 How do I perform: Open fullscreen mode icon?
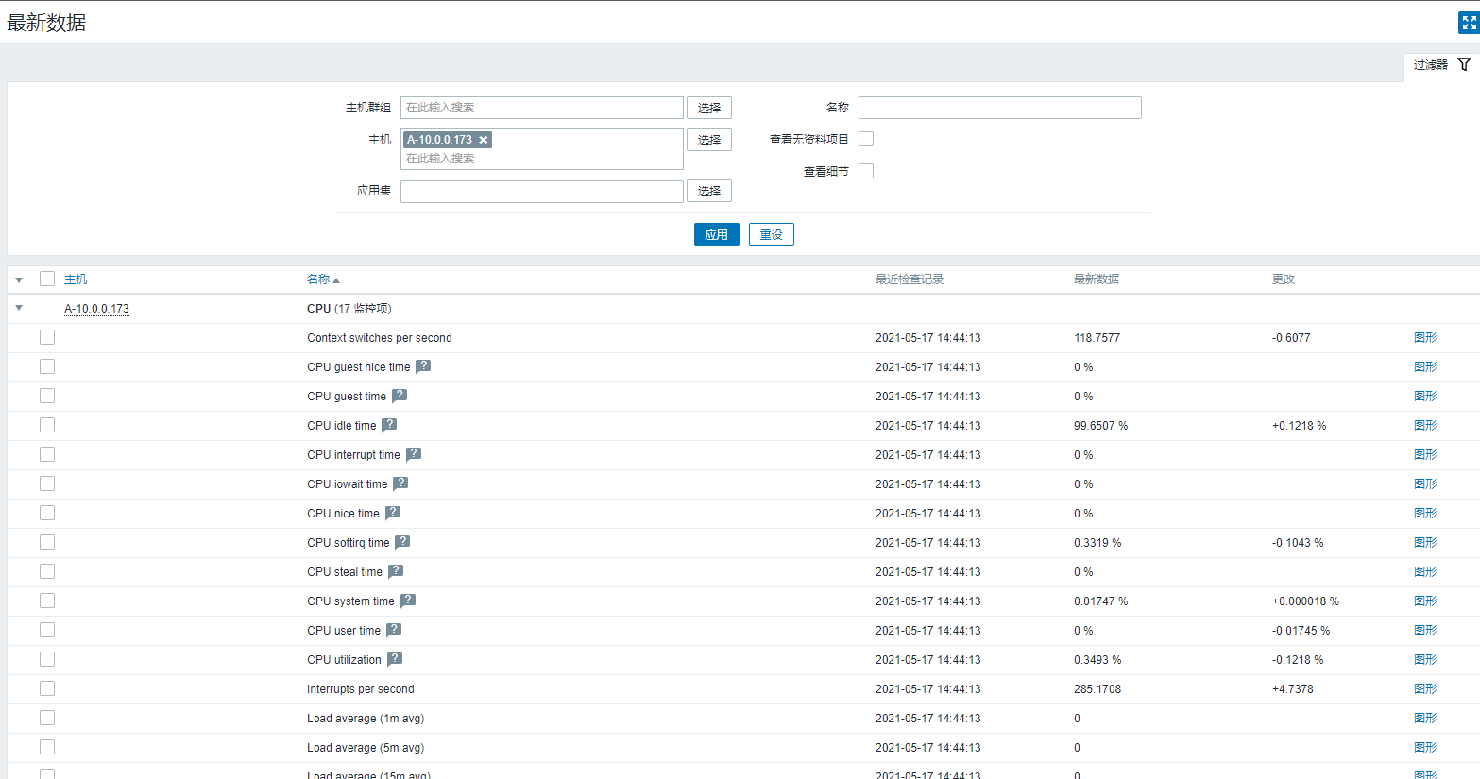1469,23
